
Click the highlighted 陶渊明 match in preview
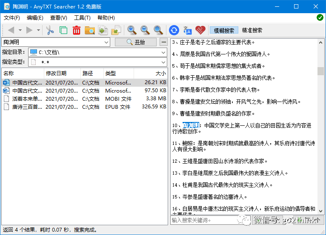coord(191,125)
